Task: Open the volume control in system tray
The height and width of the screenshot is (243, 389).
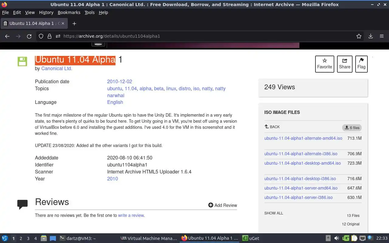Action: click(336, 238)
